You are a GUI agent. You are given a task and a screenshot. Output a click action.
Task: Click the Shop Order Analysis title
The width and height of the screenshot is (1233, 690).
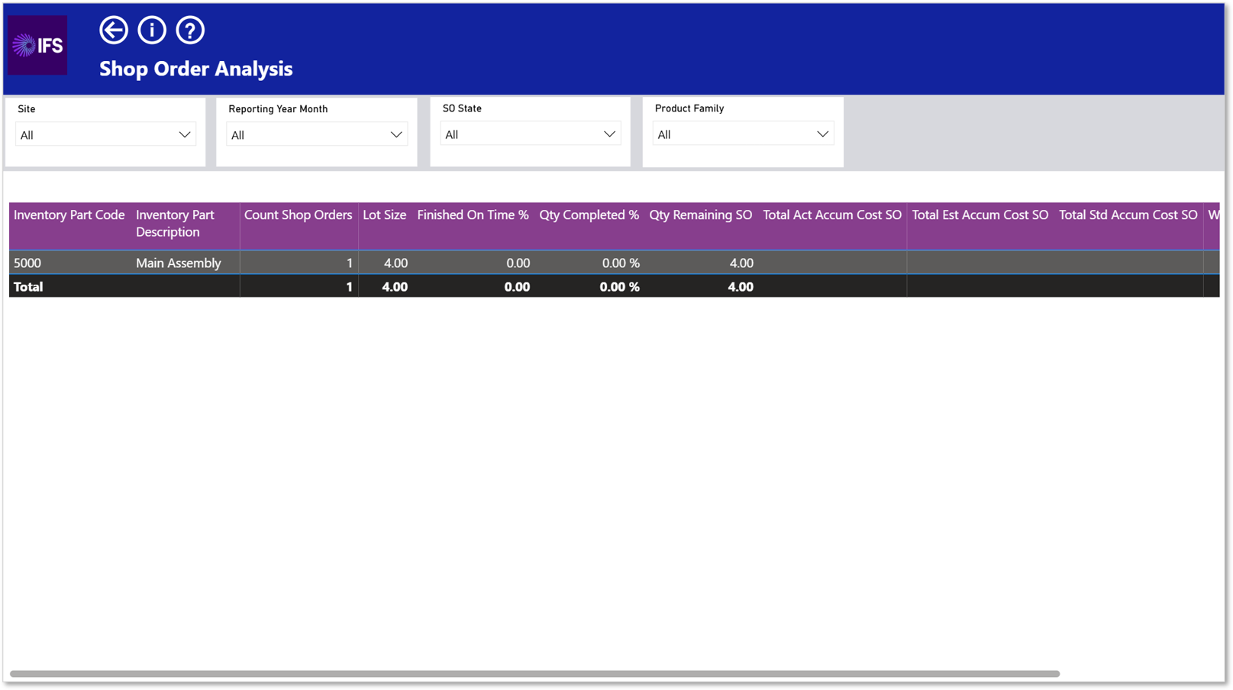click(196, 69)
